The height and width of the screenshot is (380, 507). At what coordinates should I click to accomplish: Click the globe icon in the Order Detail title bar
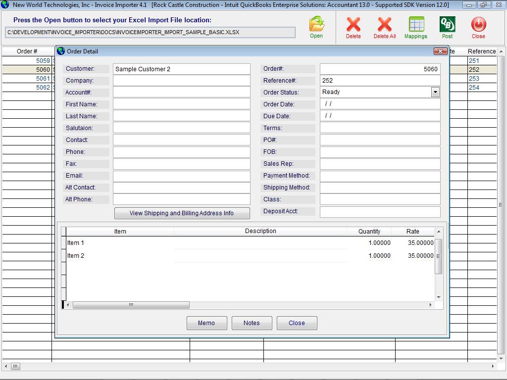61,51
